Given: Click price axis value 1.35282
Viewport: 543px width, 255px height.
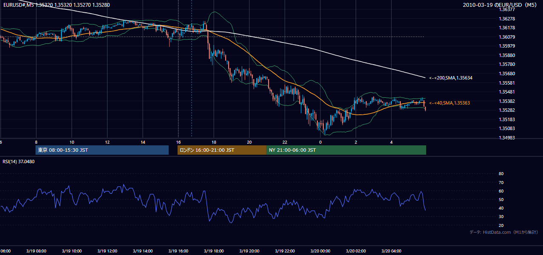Looking at the screenshot, I should (508, 110).
